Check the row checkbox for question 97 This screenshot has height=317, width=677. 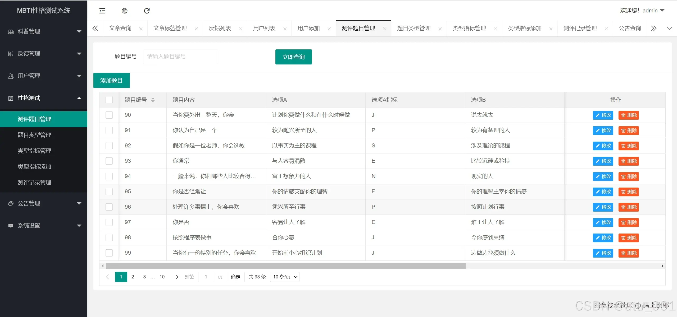click(109, 222)
